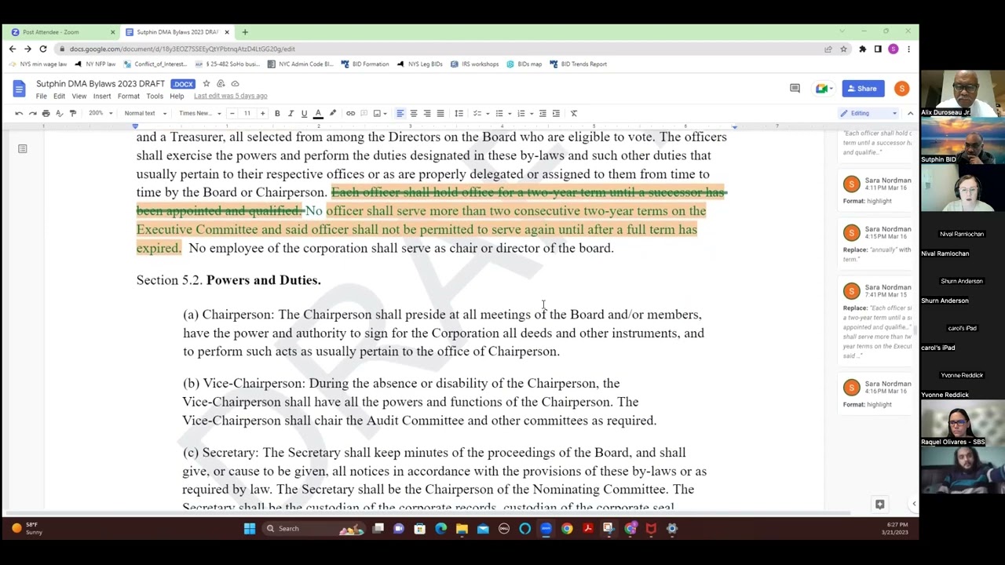Open the Google Docs home icon
1005x565 pixels.
pos(19,89)
